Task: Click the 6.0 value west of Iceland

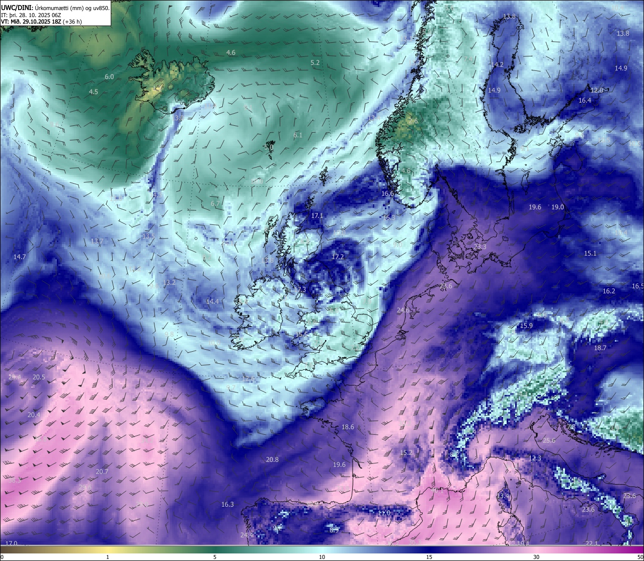Action: pos(109,77)
